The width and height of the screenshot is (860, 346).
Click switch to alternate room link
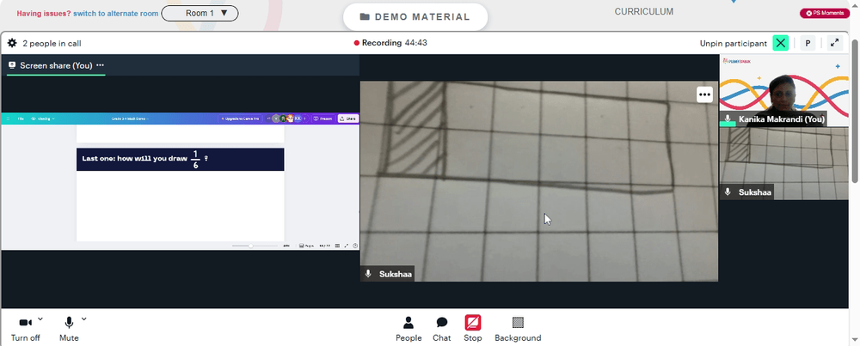pos(116,14)
